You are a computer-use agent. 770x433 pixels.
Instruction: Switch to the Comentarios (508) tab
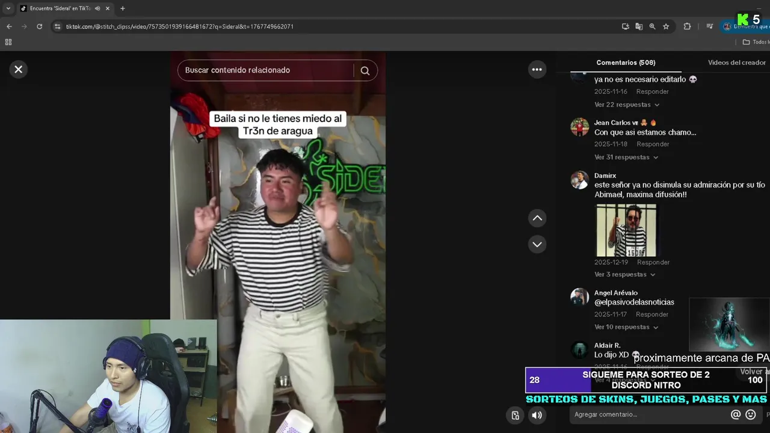tap(626, 63)
